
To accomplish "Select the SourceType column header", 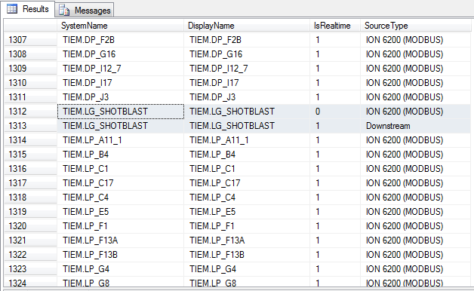I will pos(415,26).
